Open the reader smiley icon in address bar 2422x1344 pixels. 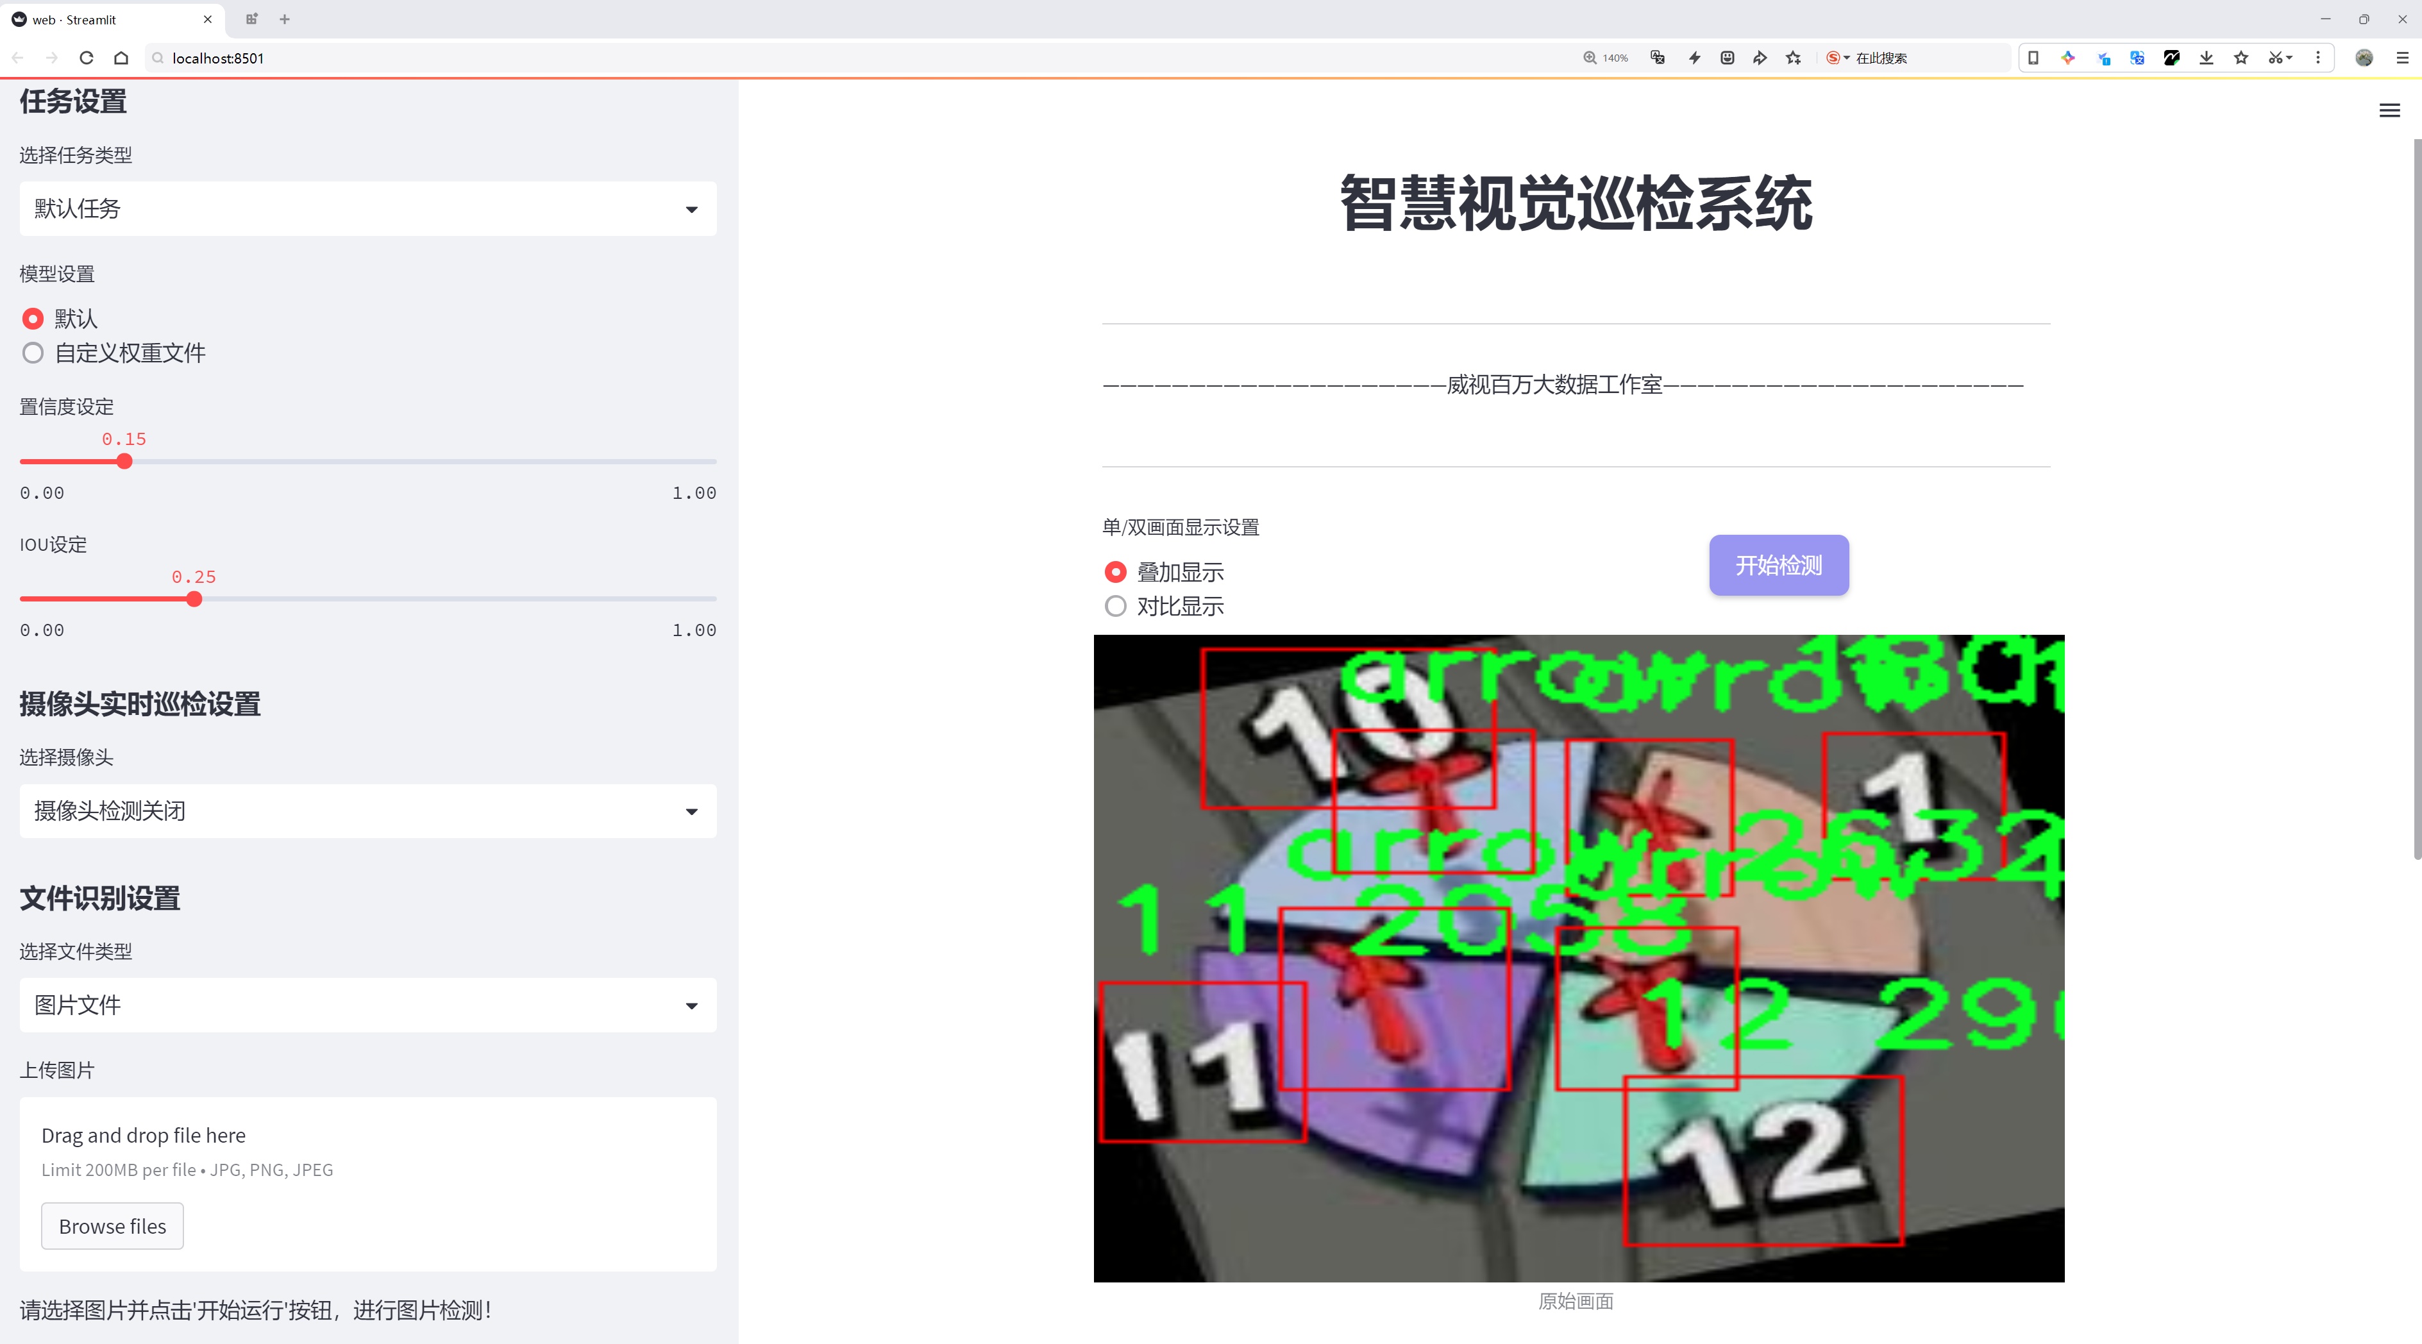click(1727, 57)
